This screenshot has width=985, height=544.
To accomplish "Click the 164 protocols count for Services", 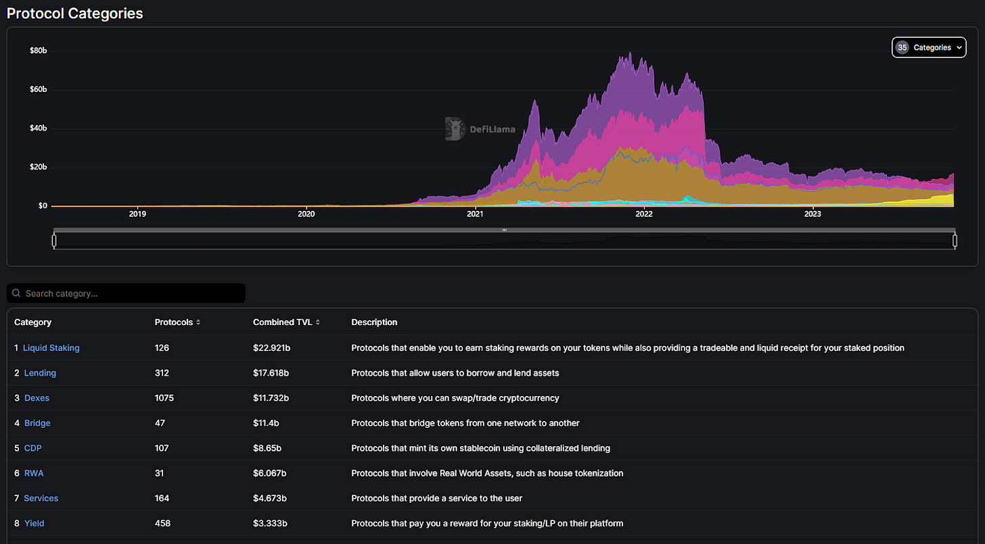I will (x=162, y=498).
